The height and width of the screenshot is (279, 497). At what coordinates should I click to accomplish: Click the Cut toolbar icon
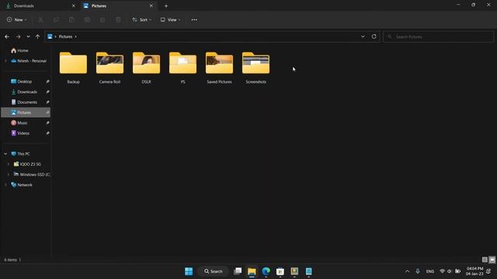[x=40, y=19]
